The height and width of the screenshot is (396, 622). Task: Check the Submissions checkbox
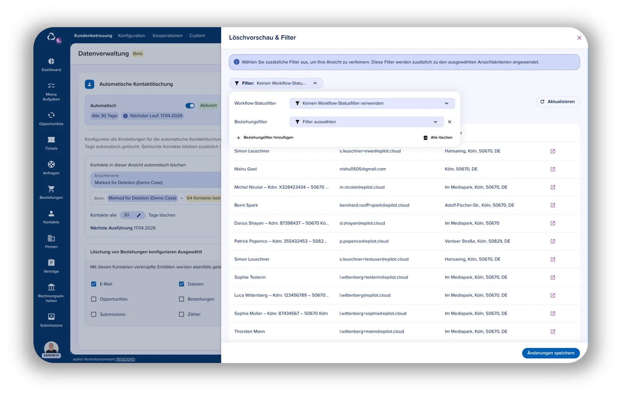[94, 314]
